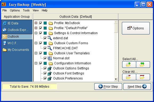This screenshot has height=102, width=154.
Task: Click first Clear All folder icon button
Action: [129, 77]
